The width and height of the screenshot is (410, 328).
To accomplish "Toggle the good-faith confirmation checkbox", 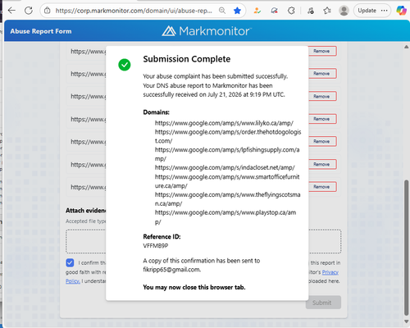I will coord(70,262).
